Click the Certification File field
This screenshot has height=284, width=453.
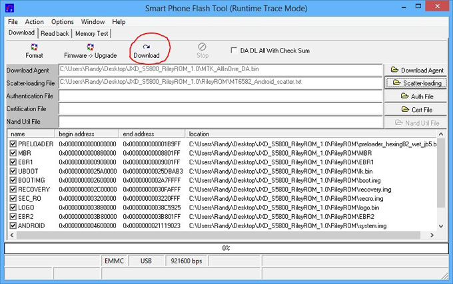pyautogui.click(x=221, y=108)
